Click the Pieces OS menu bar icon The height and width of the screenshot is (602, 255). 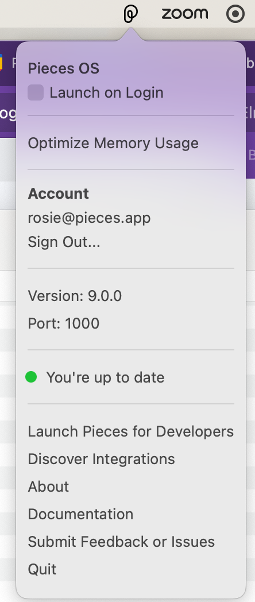pyautogui.click(x=130, y=14)
